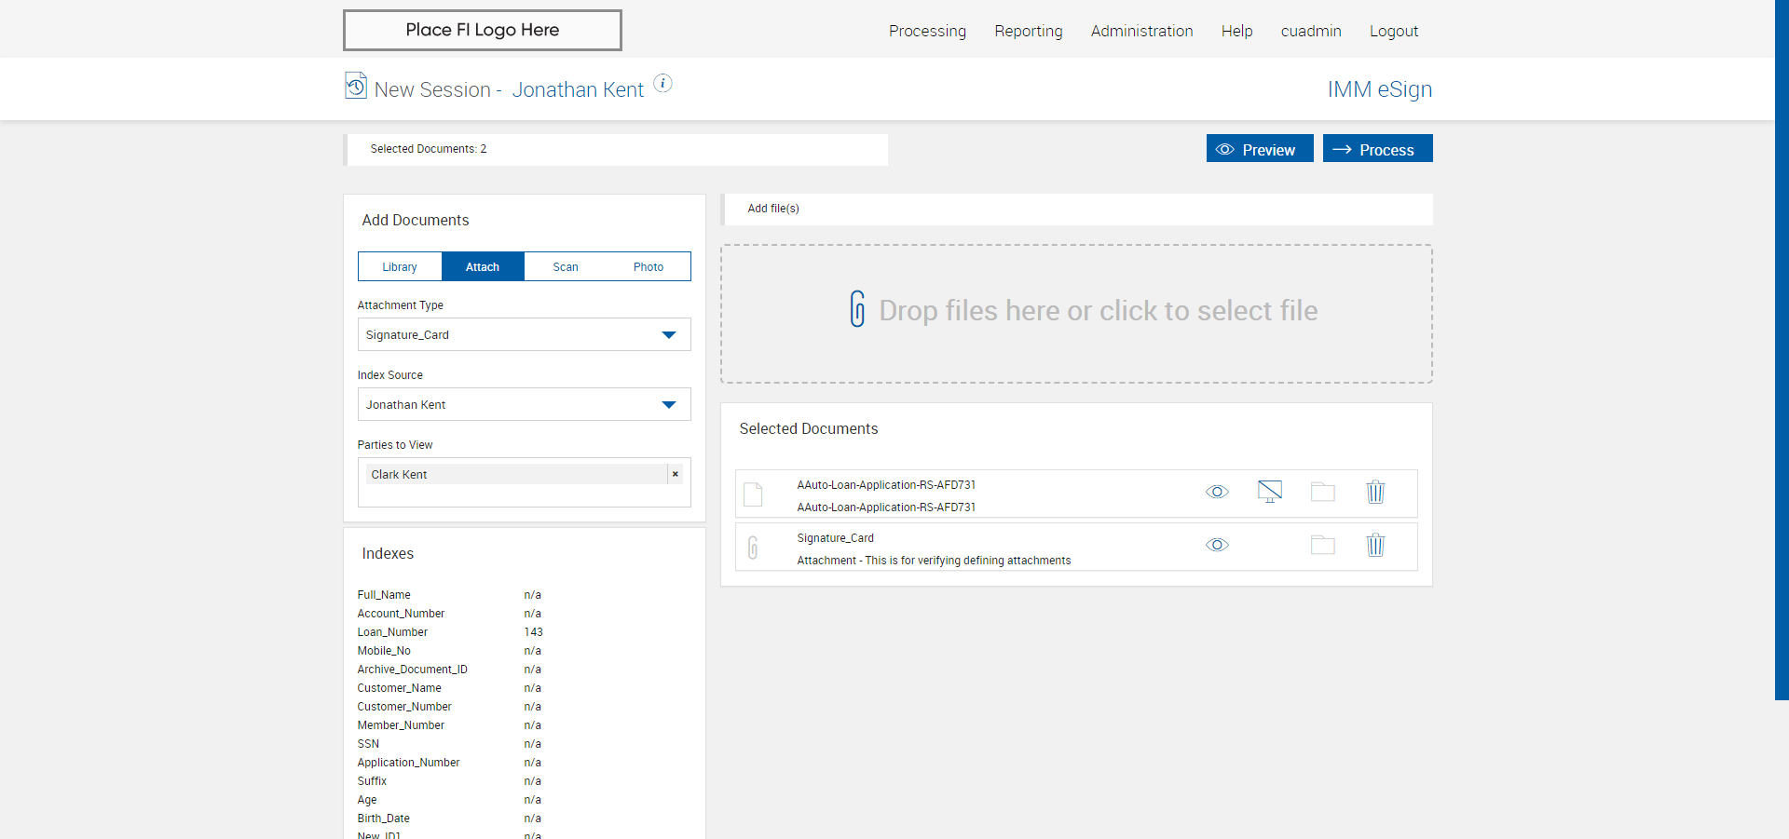Viewport: 1789px width, 839px height.
Task: Switch to the Library tab
Action: [400, 267]
